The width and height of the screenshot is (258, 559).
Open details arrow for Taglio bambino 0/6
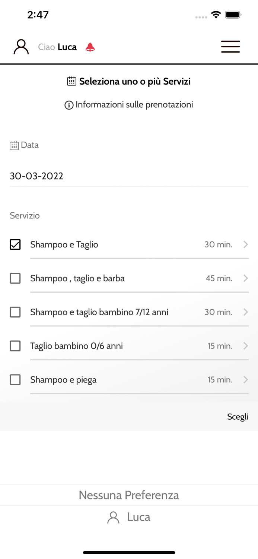246,346
